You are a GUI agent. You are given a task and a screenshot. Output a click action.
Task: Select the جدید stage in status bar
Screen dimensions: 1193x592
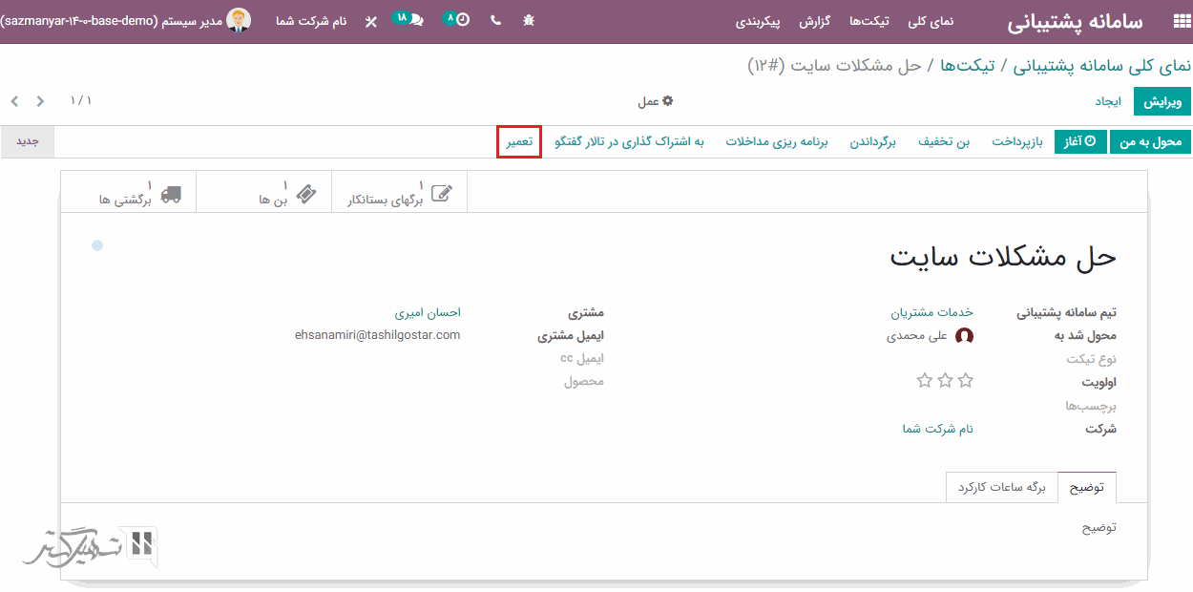[x=27, y=141]
